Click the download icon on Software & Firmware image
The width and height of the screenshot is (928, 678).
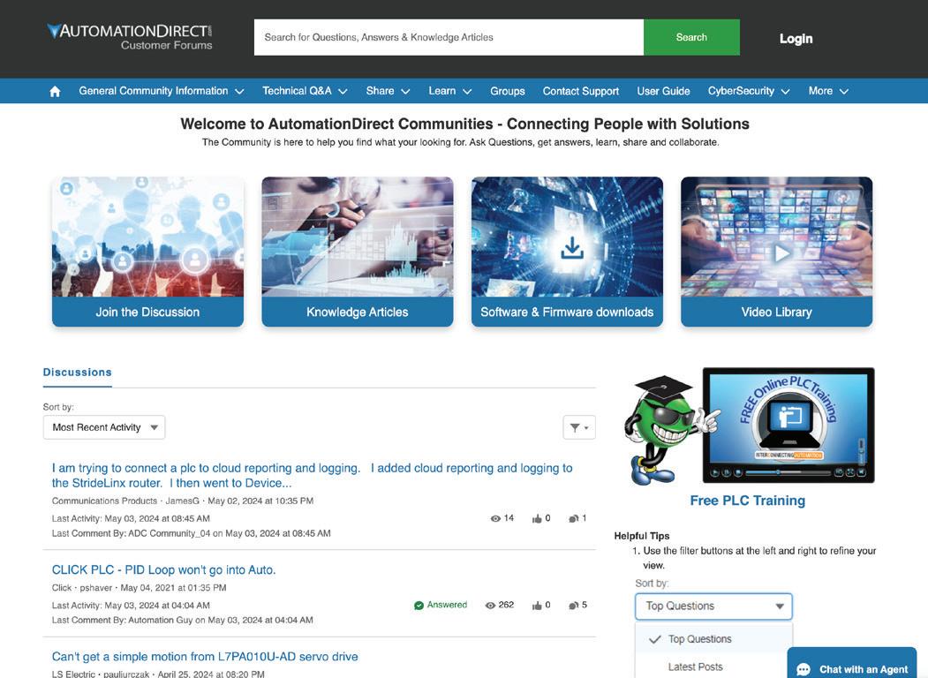click(571, 248)
